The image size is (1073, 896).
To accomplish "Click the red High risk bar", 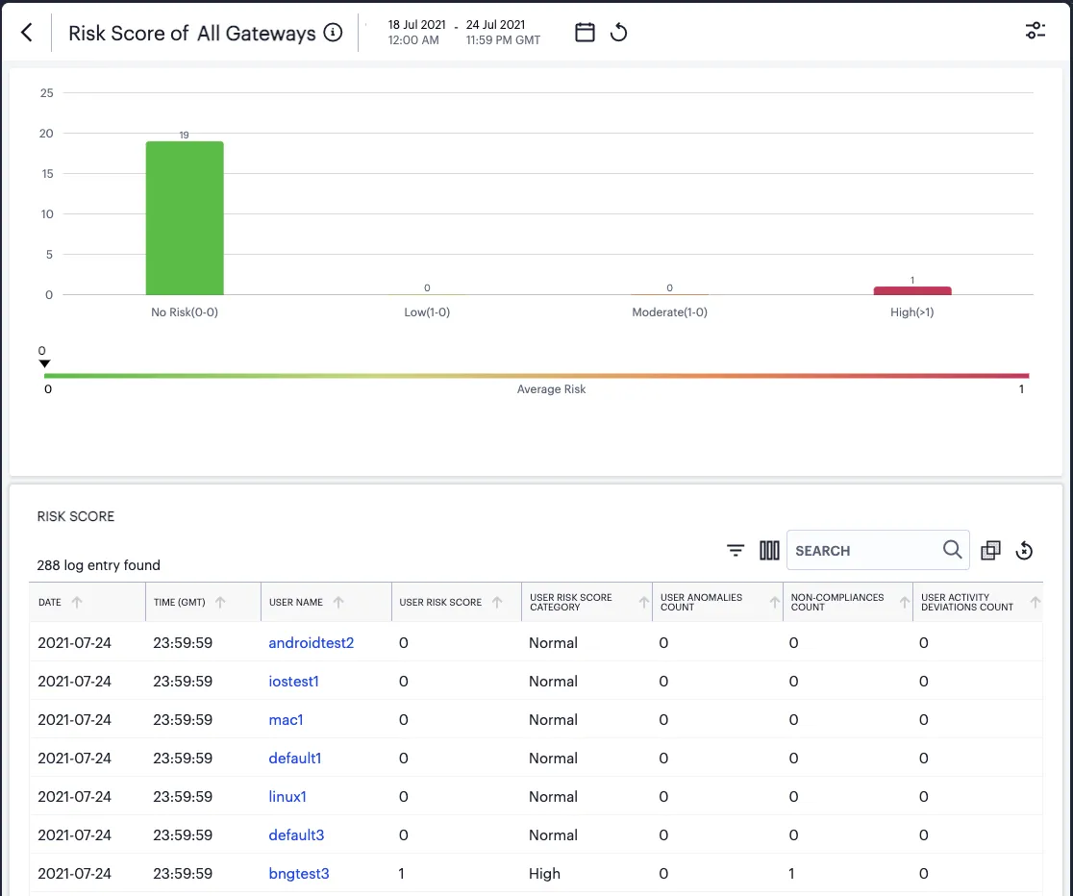I will pos(912,291).
